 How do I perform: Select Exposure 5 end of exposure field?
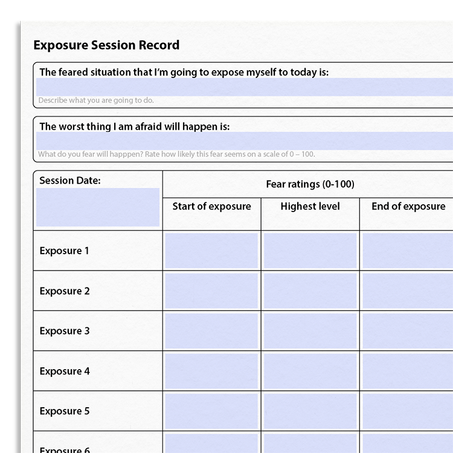408,411
